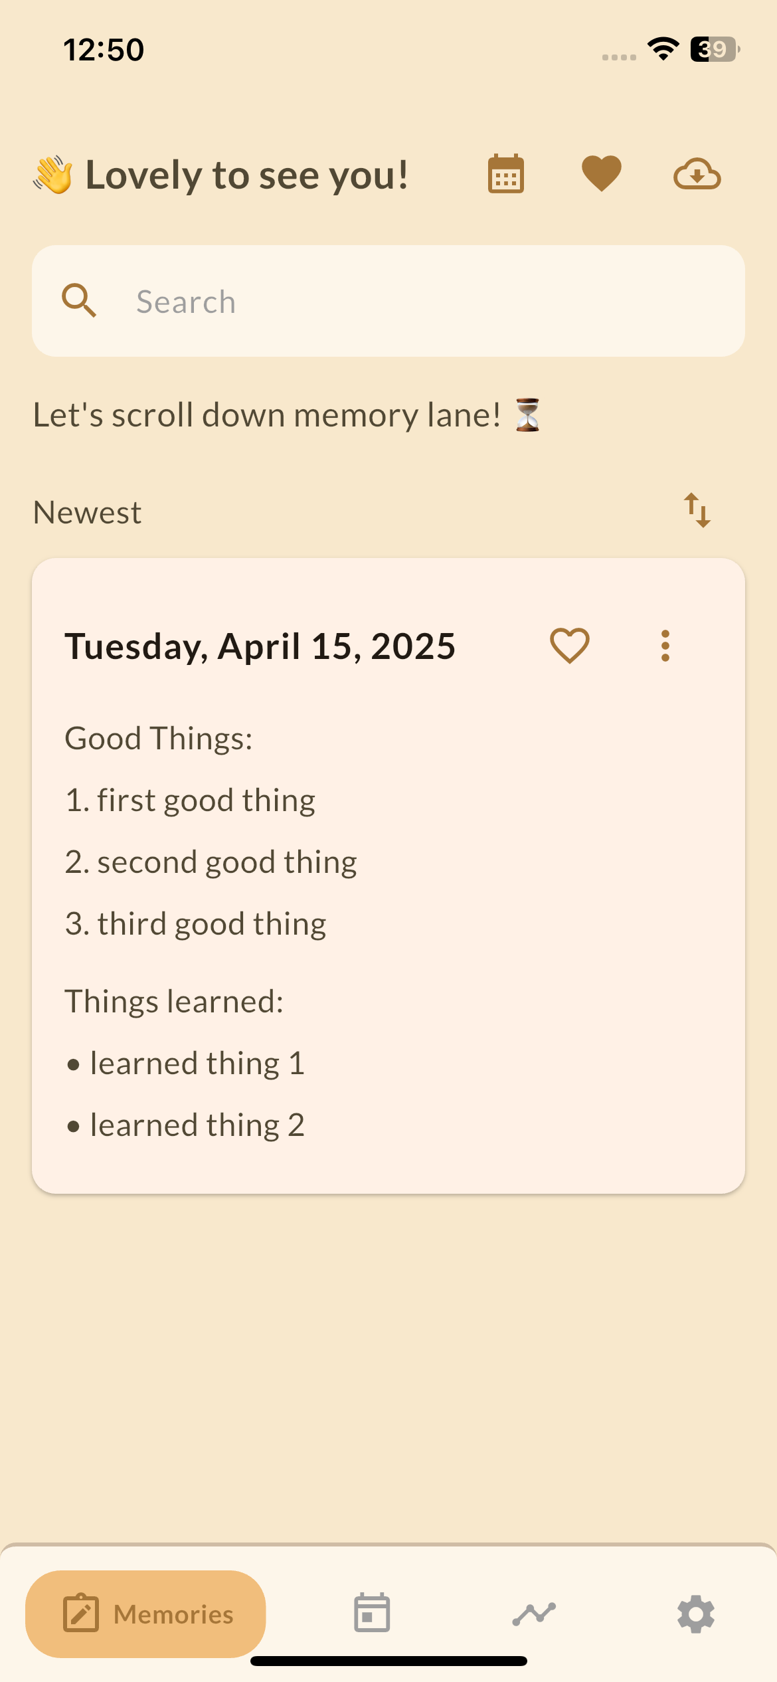Toggle sort order with the arrows icon
Screen dimensions: 777x1682
698,512
